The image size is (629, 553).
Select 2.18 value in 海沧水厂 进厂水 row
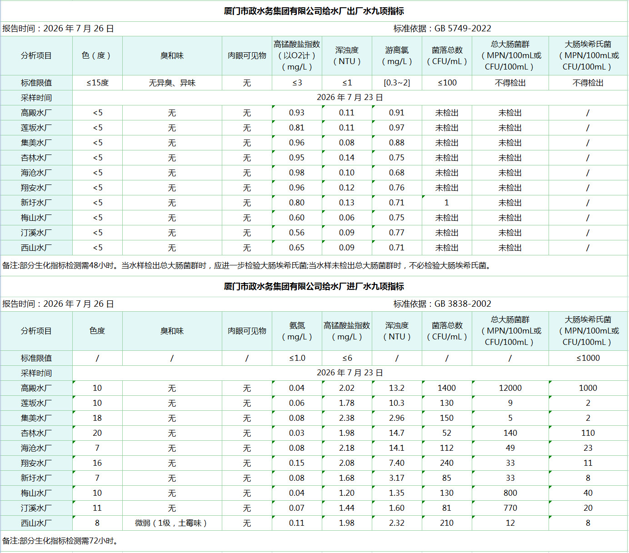pyautogui.click(x=347, y=448)
